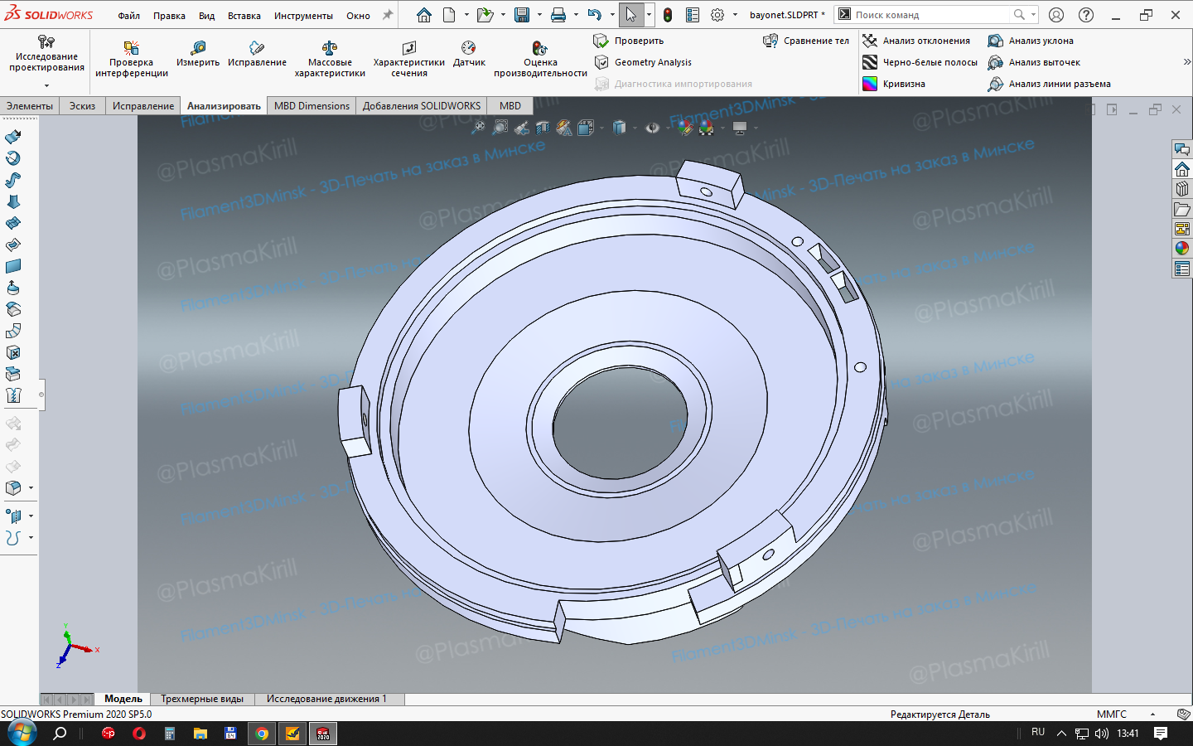
Task: Expand the Options gear dropdown arrow
Action: click(x=735, y=15)
